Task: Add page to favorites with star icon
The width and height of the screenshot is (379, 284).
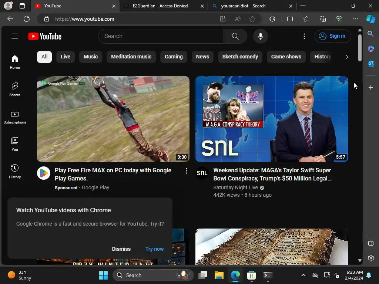Action: [252, 19]
